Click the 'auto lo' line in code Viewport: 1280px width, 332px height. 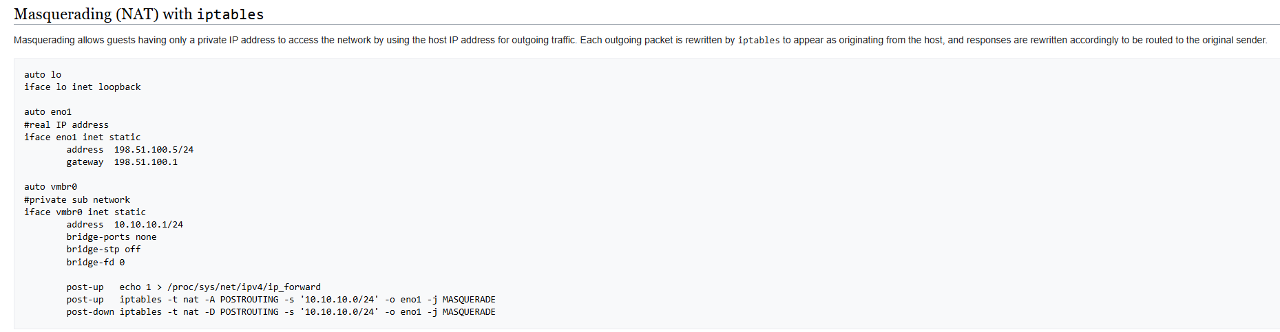click(43, 75)
